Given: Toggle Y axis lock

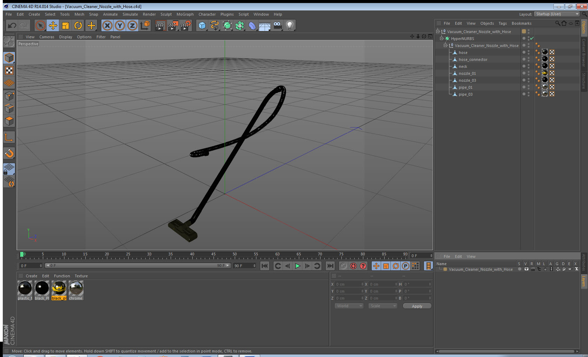Looking at the screenshot, I should [120, 25].
